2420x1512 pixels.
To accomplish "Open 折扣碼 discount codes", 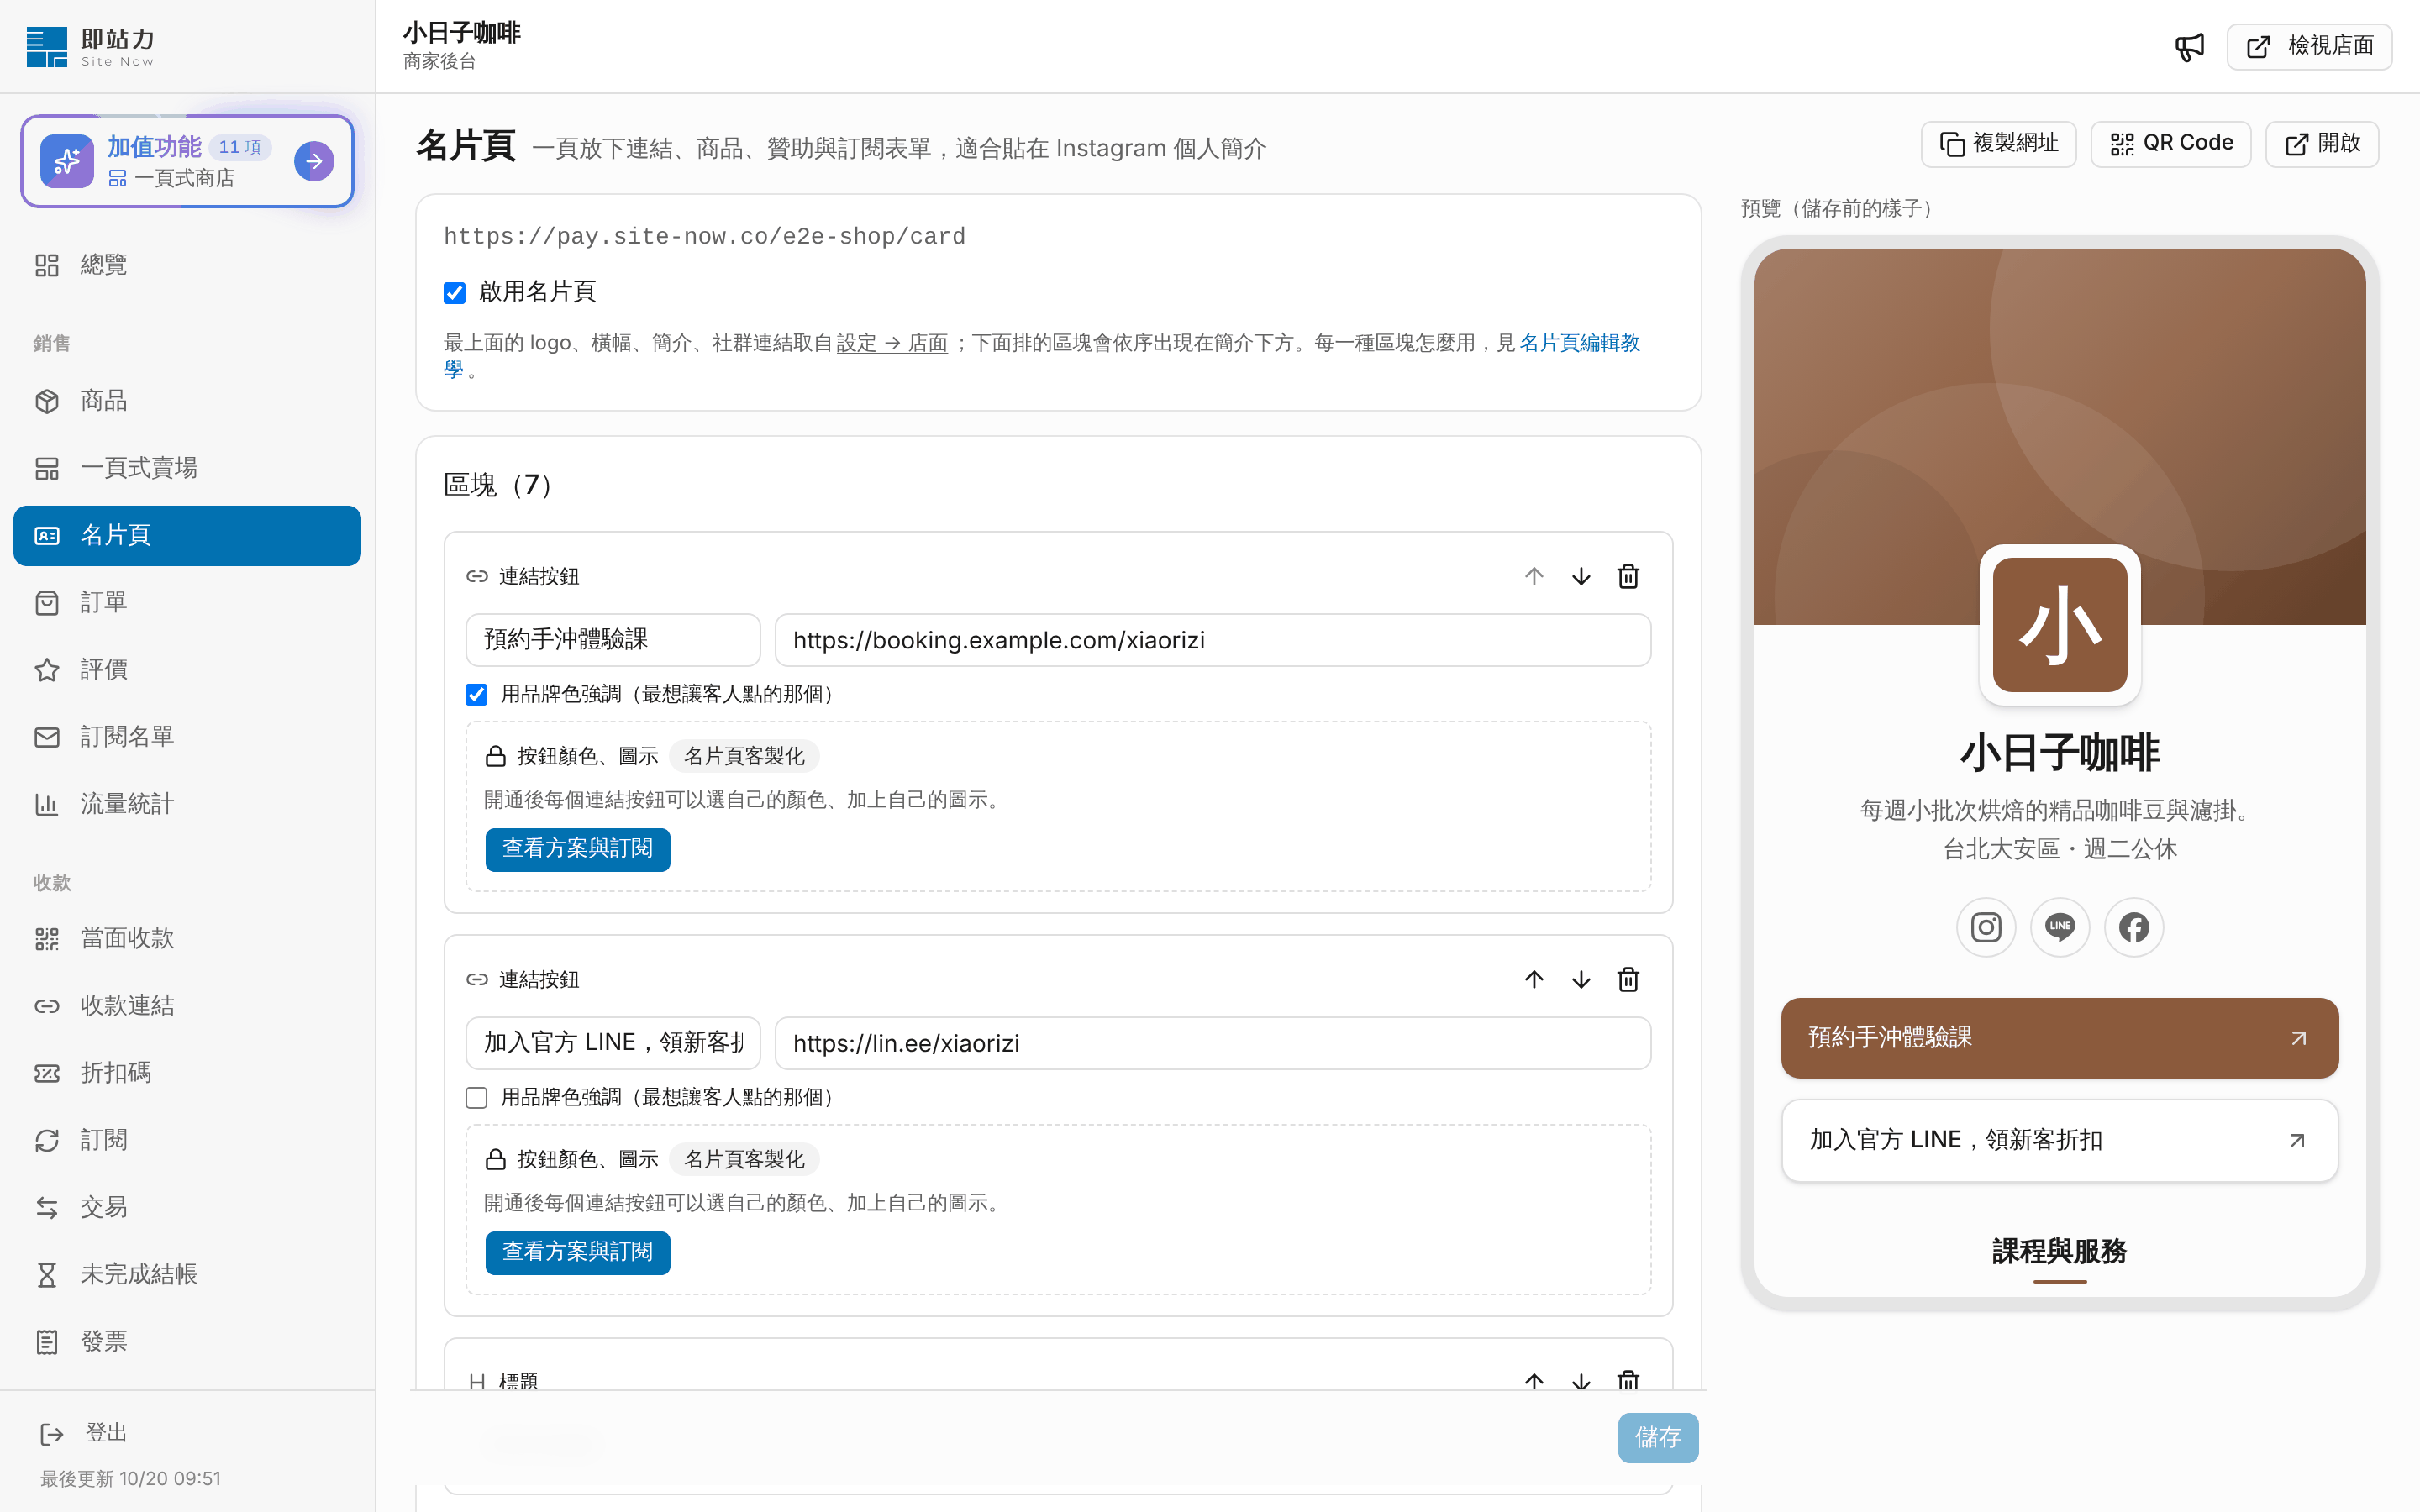I will coord(187,1073).
